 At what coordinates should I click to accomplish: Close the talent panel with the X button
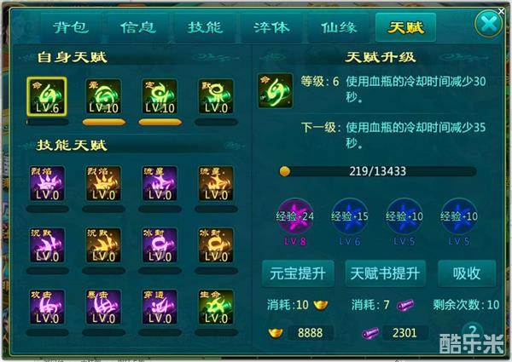coord(488,24)
